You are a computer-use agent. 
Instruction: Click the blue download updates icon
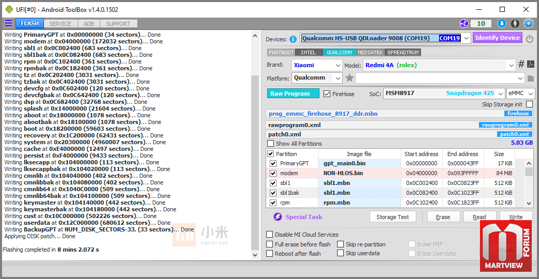pyautogui.click(x=502, y=23)
